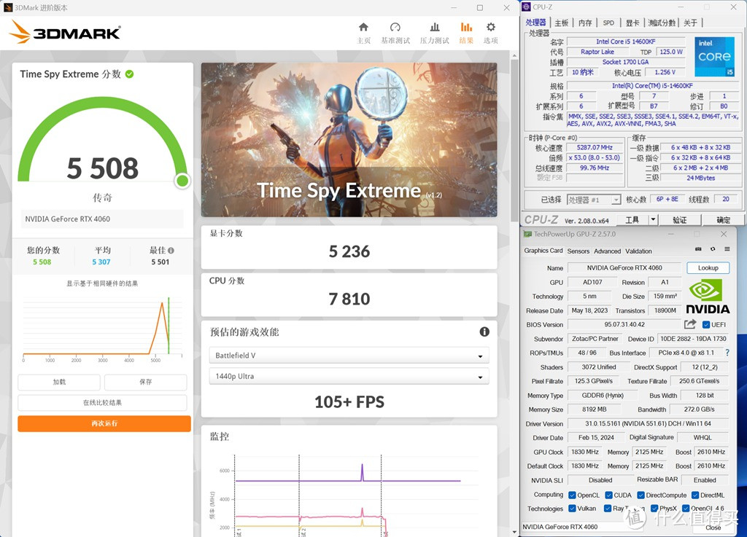The height and width of the screenshot is (537, 747).
Task: Switch to CPU-Z 内存 tab
Action: click(584, 23)
